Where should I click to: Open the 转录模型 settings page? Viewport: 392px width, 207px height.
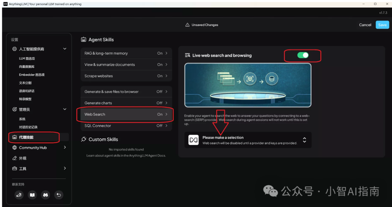click(25, 99)
